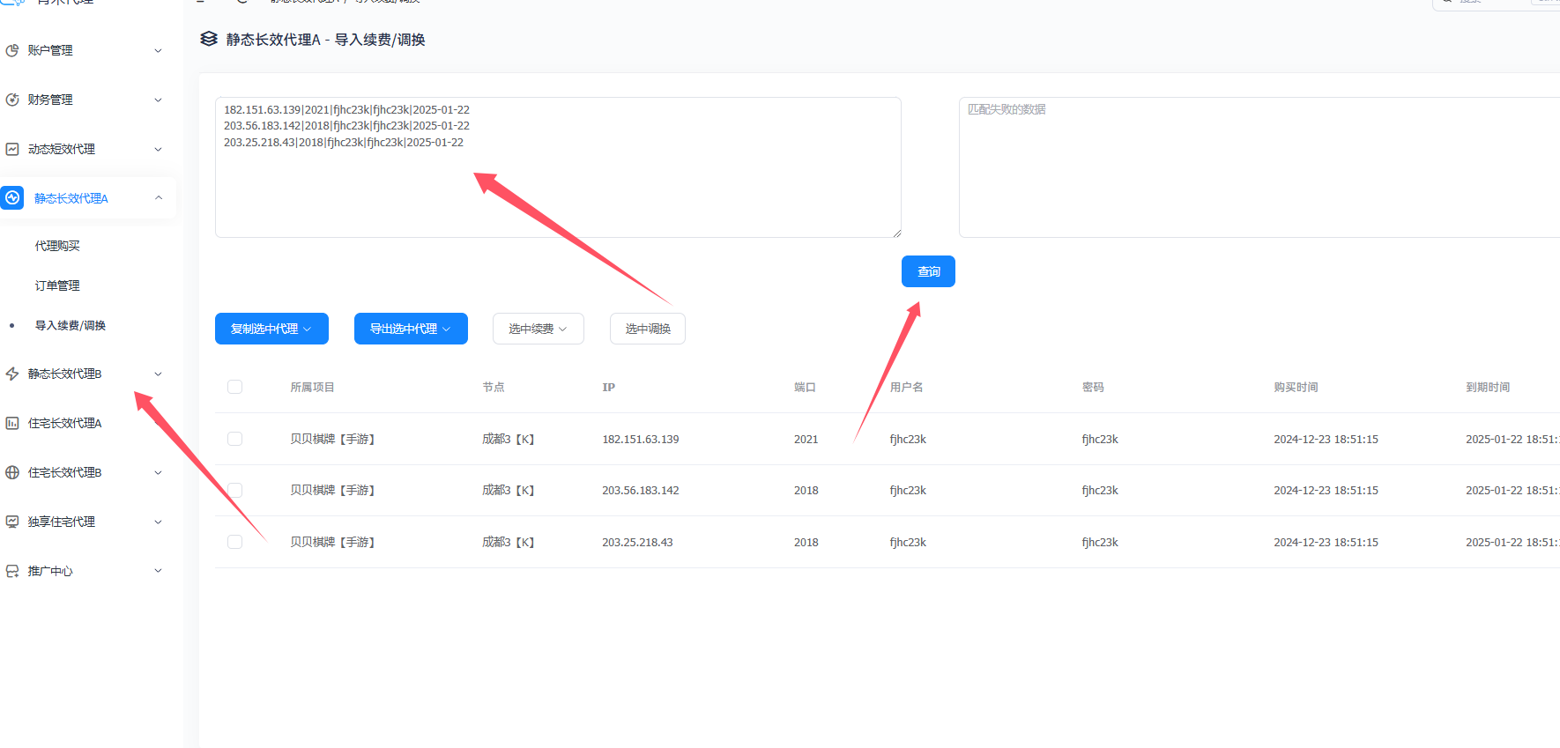This screenshot has height=748, width=1560.
Task: Check the row for IP 182.151.63.139
Action: pos(234,439)
